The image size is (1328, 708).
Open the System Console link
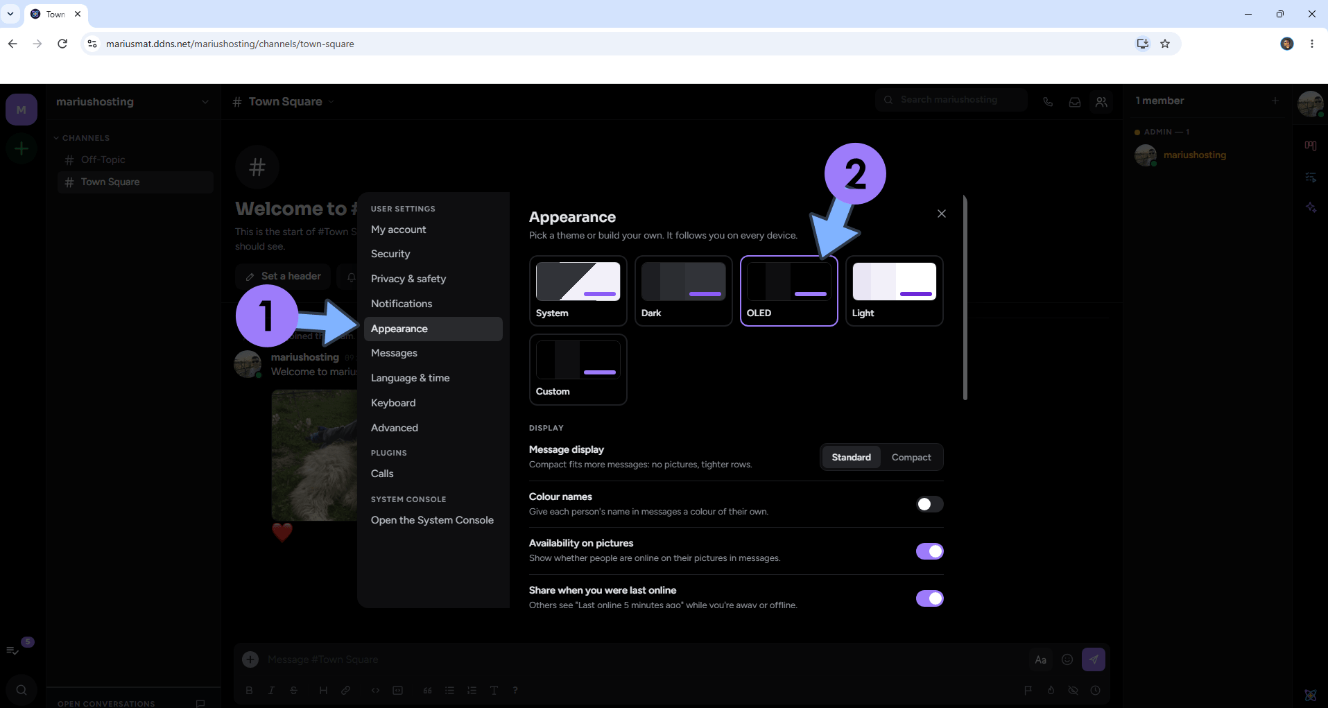433,520
